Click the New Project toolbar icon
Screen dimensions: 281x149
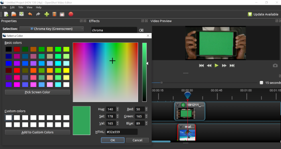[6, 14]
